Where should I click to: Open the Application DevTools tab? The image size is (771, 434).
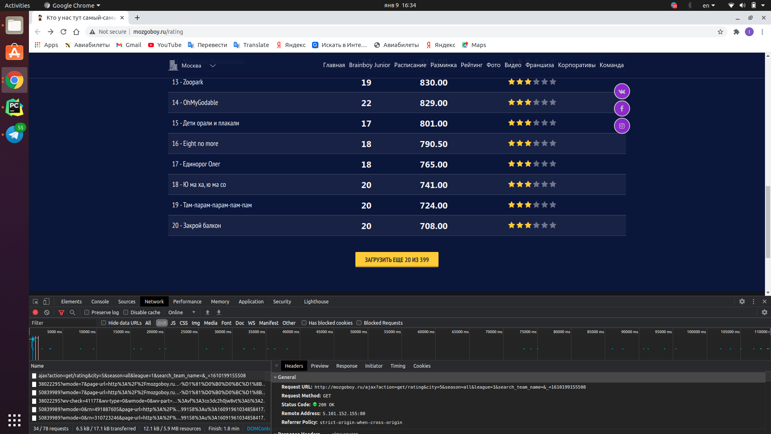pos(251,301)
